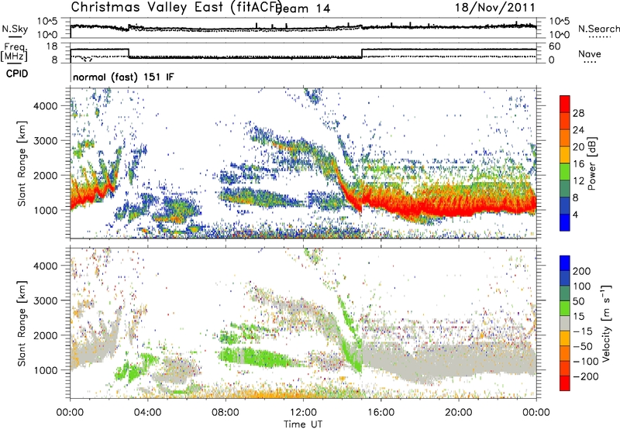Screen dimensions: 620x429
Task: Click the '16:00' time axis tick label
Action: point(381,412)
